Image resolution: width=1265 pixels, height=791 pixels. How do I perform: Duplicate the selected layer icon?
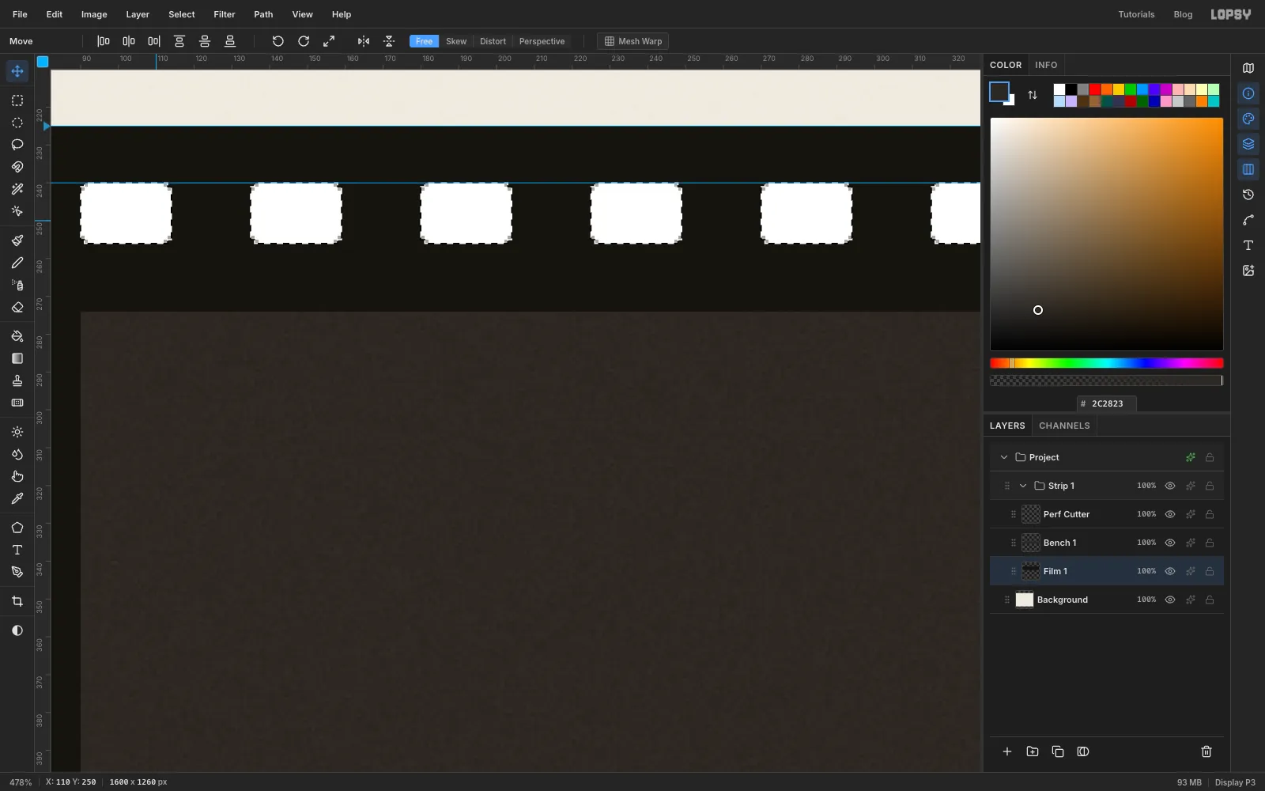click(1058, 751)
